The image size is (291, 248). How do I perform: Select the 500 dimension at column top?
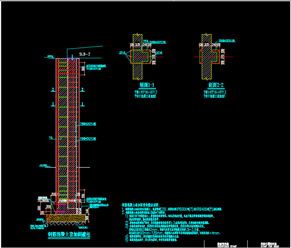tap(83, 68)
